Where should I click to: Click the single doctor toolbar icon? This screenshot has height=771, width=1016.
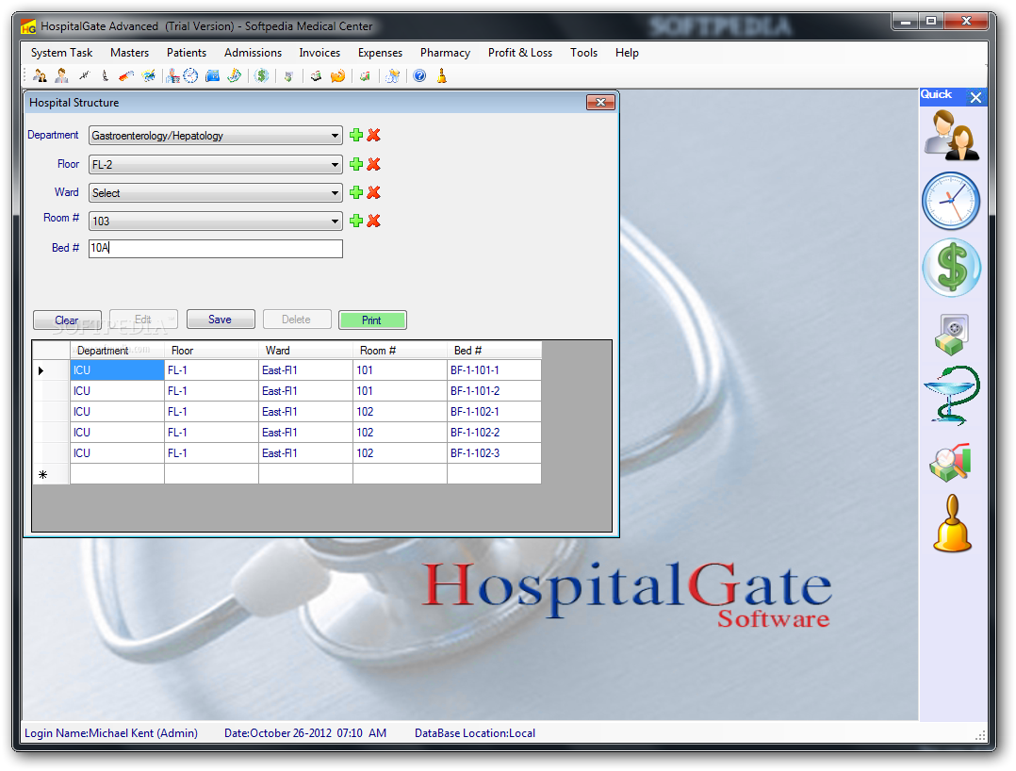(61, 75)
